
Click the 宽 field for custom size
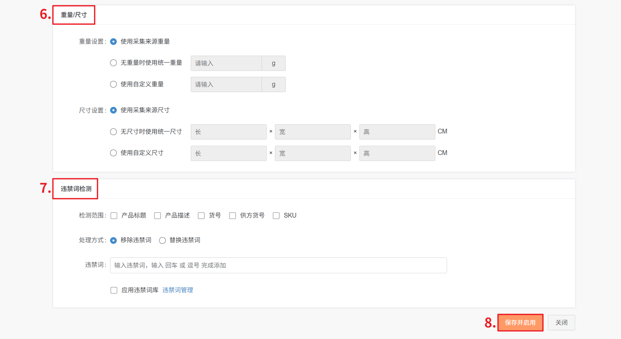click(x=313, y=153)
